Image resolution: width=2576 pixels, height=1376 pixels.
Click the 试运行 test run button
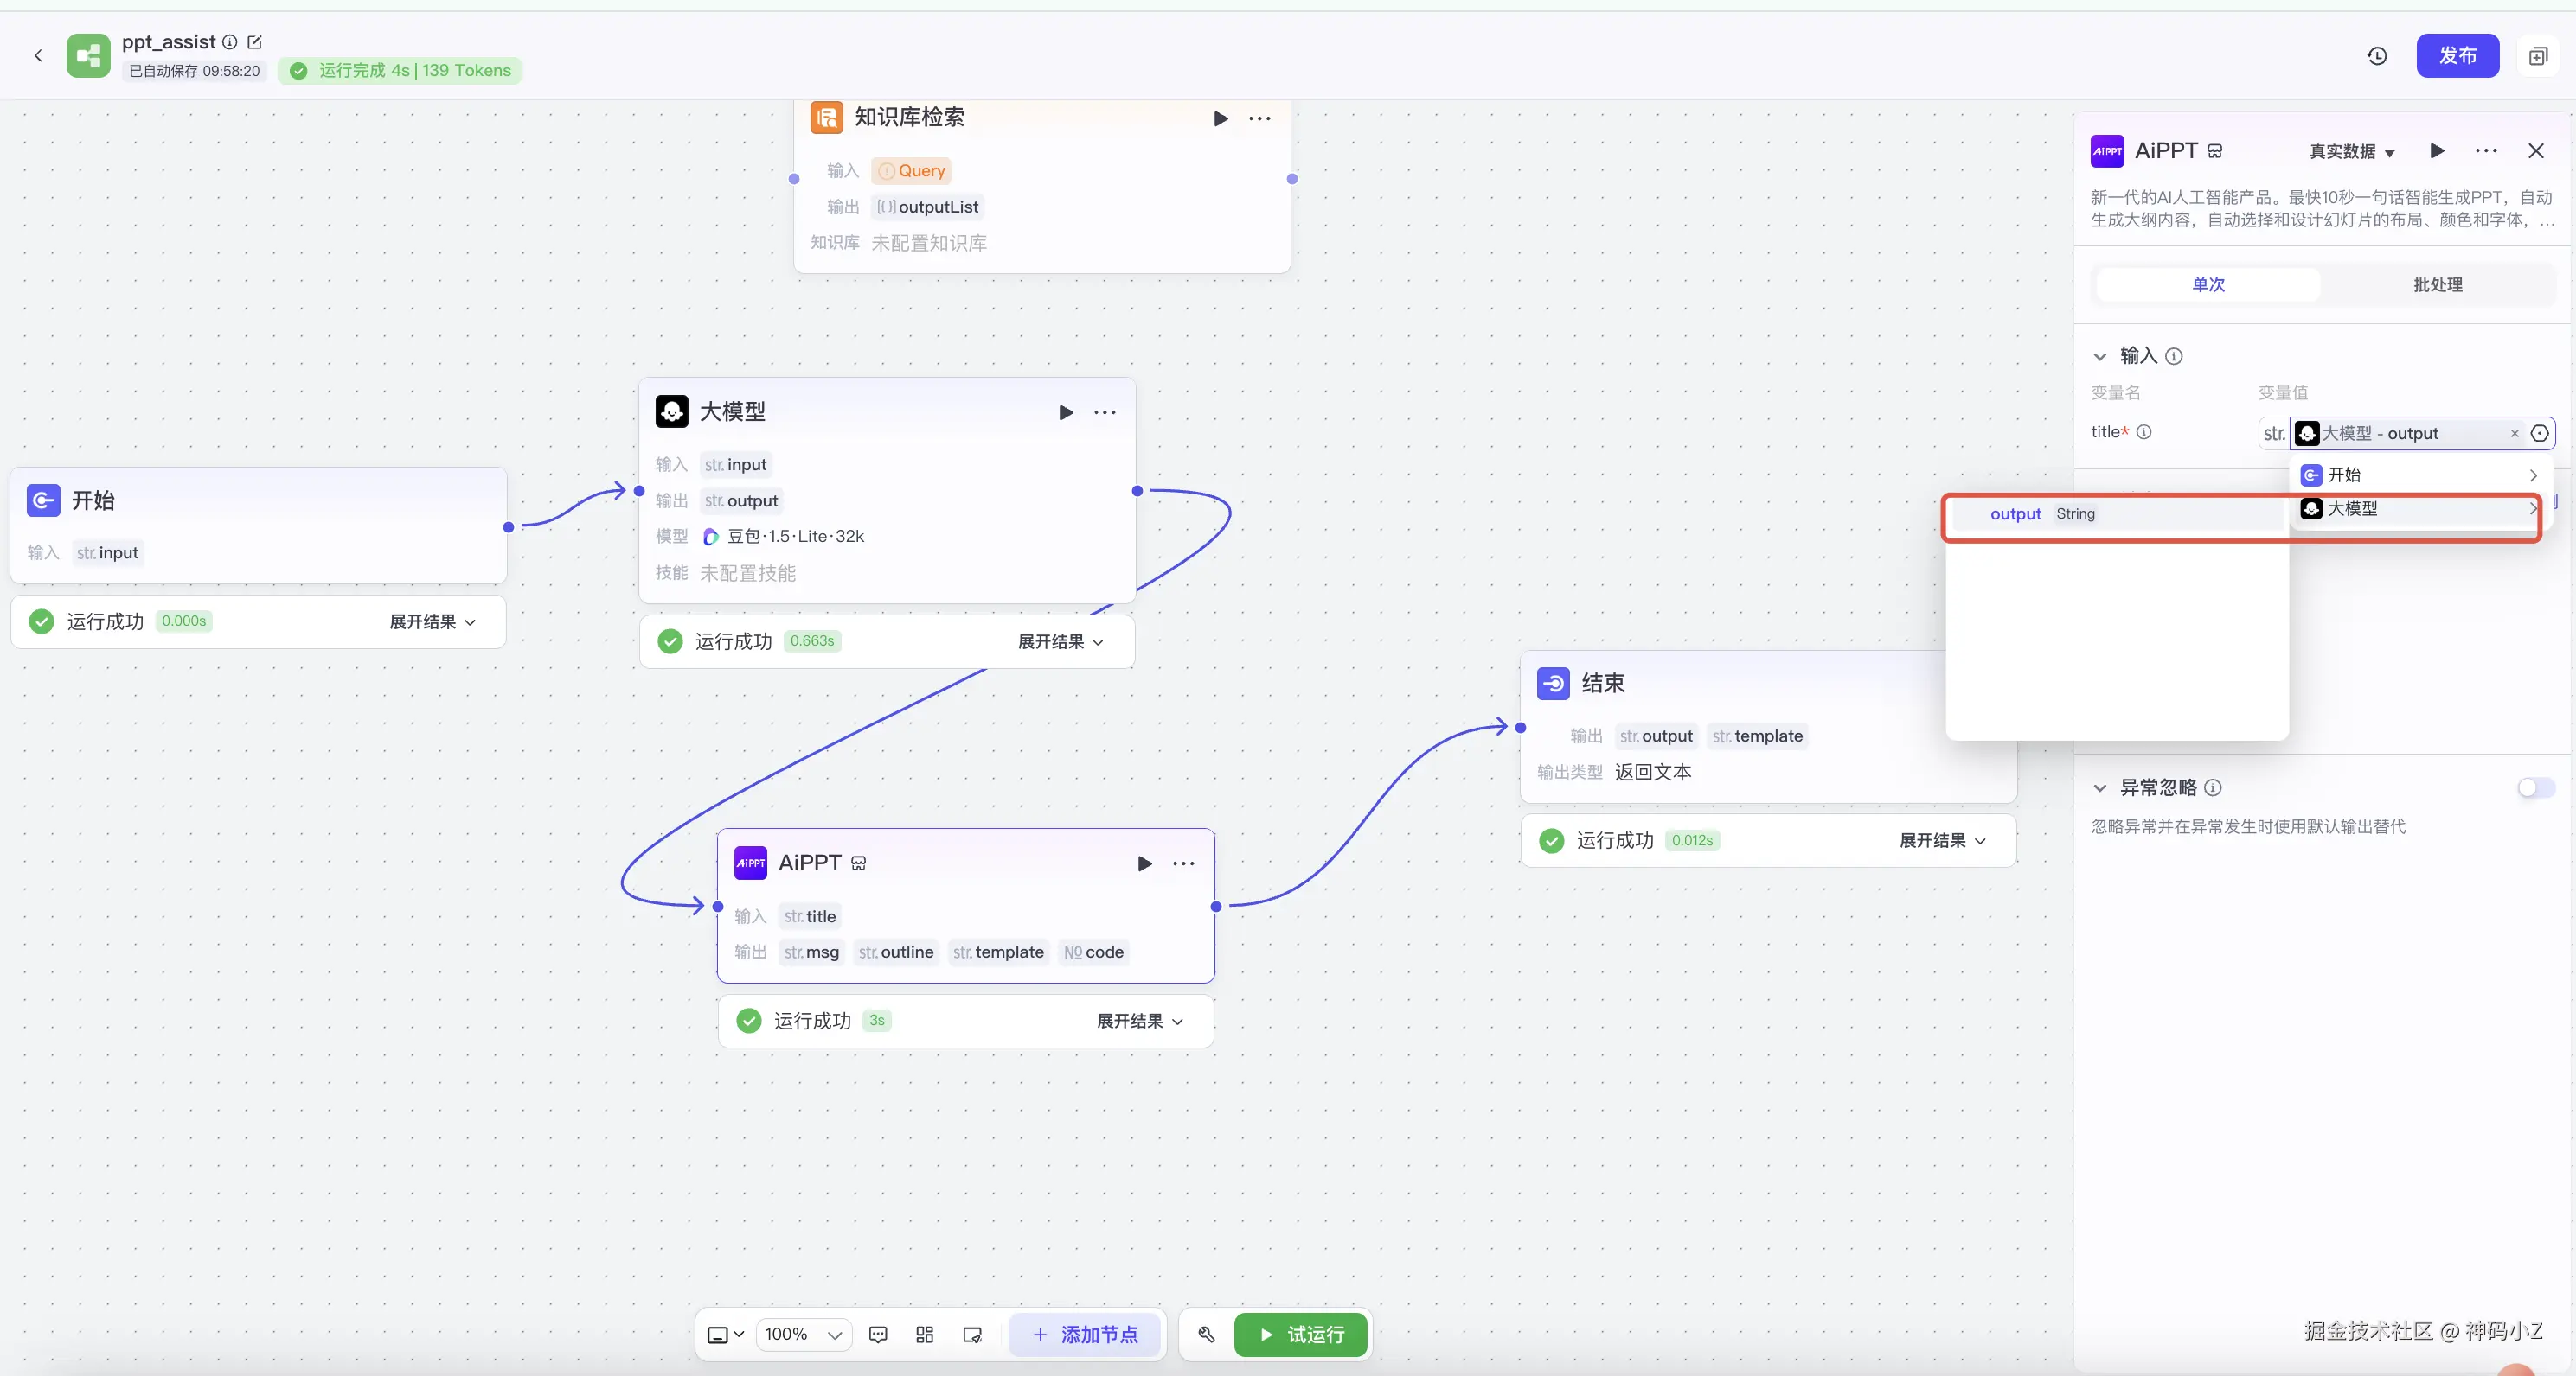[x=1301, y=1335]
